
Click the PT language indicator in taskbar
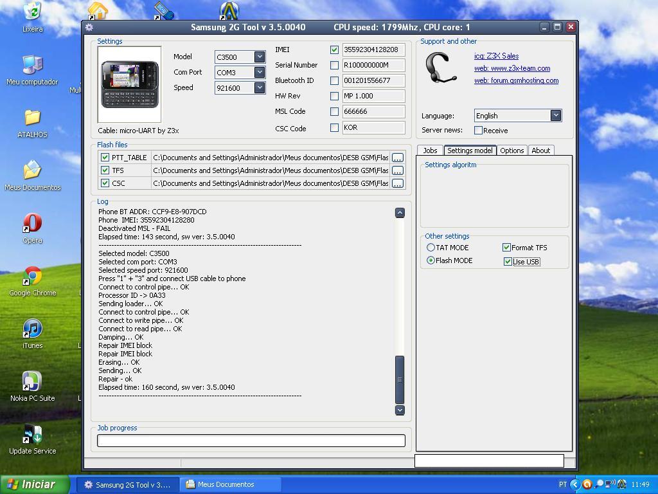pos(563,484)
